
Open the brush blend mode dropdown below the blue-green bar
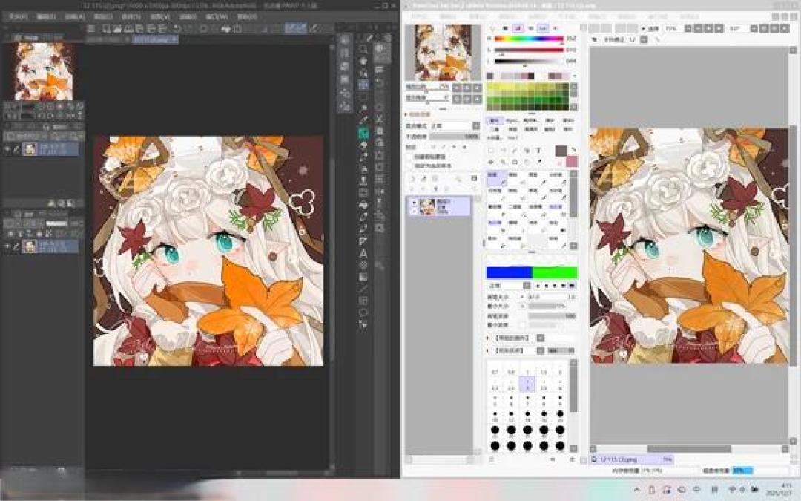tap(509, 285)
